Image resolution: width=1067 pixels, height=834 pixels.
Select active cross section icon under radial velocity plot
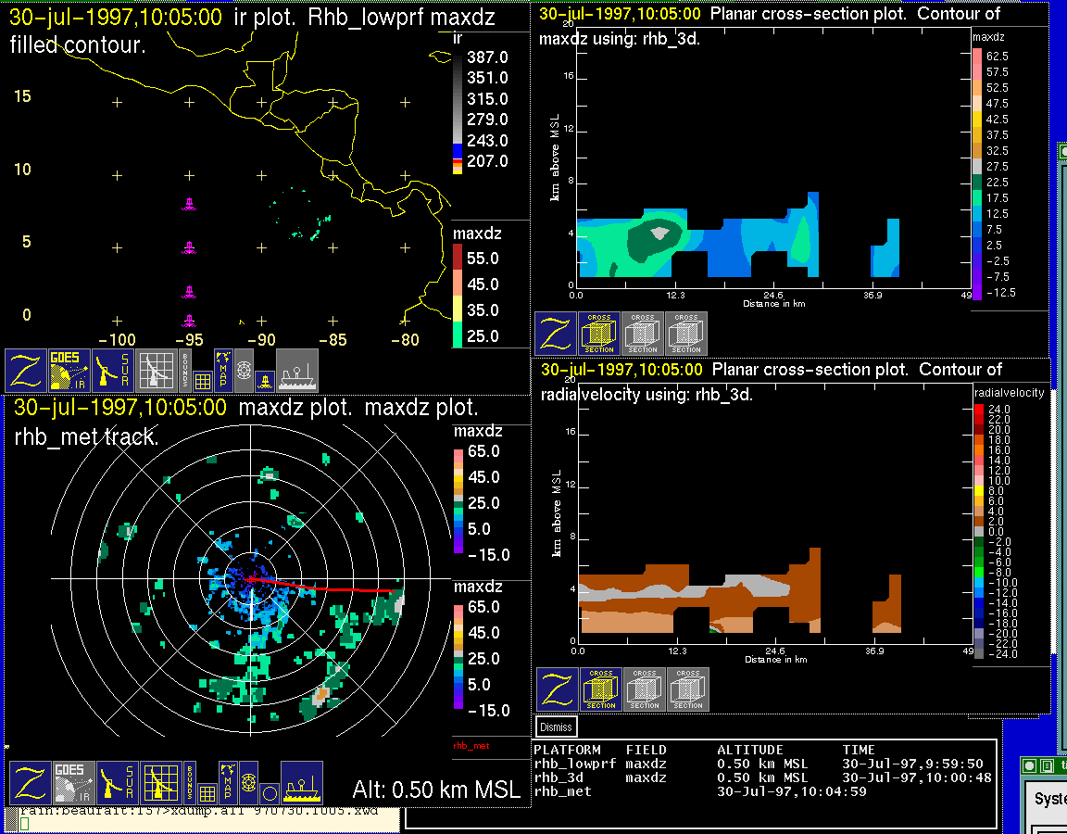600,689
